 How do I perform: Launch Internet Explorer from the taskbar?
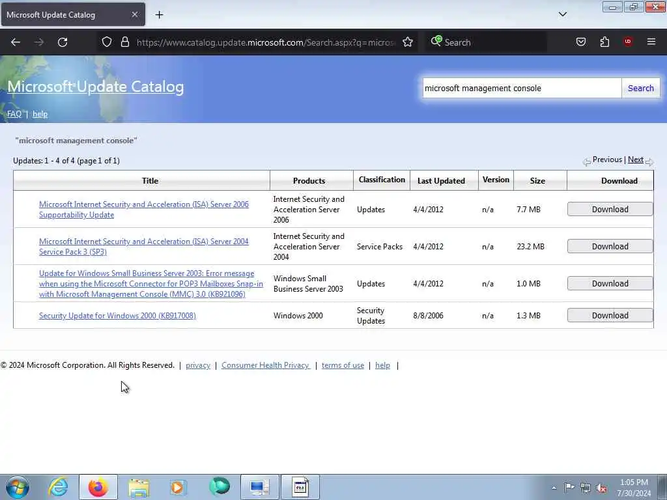(58, 487)
